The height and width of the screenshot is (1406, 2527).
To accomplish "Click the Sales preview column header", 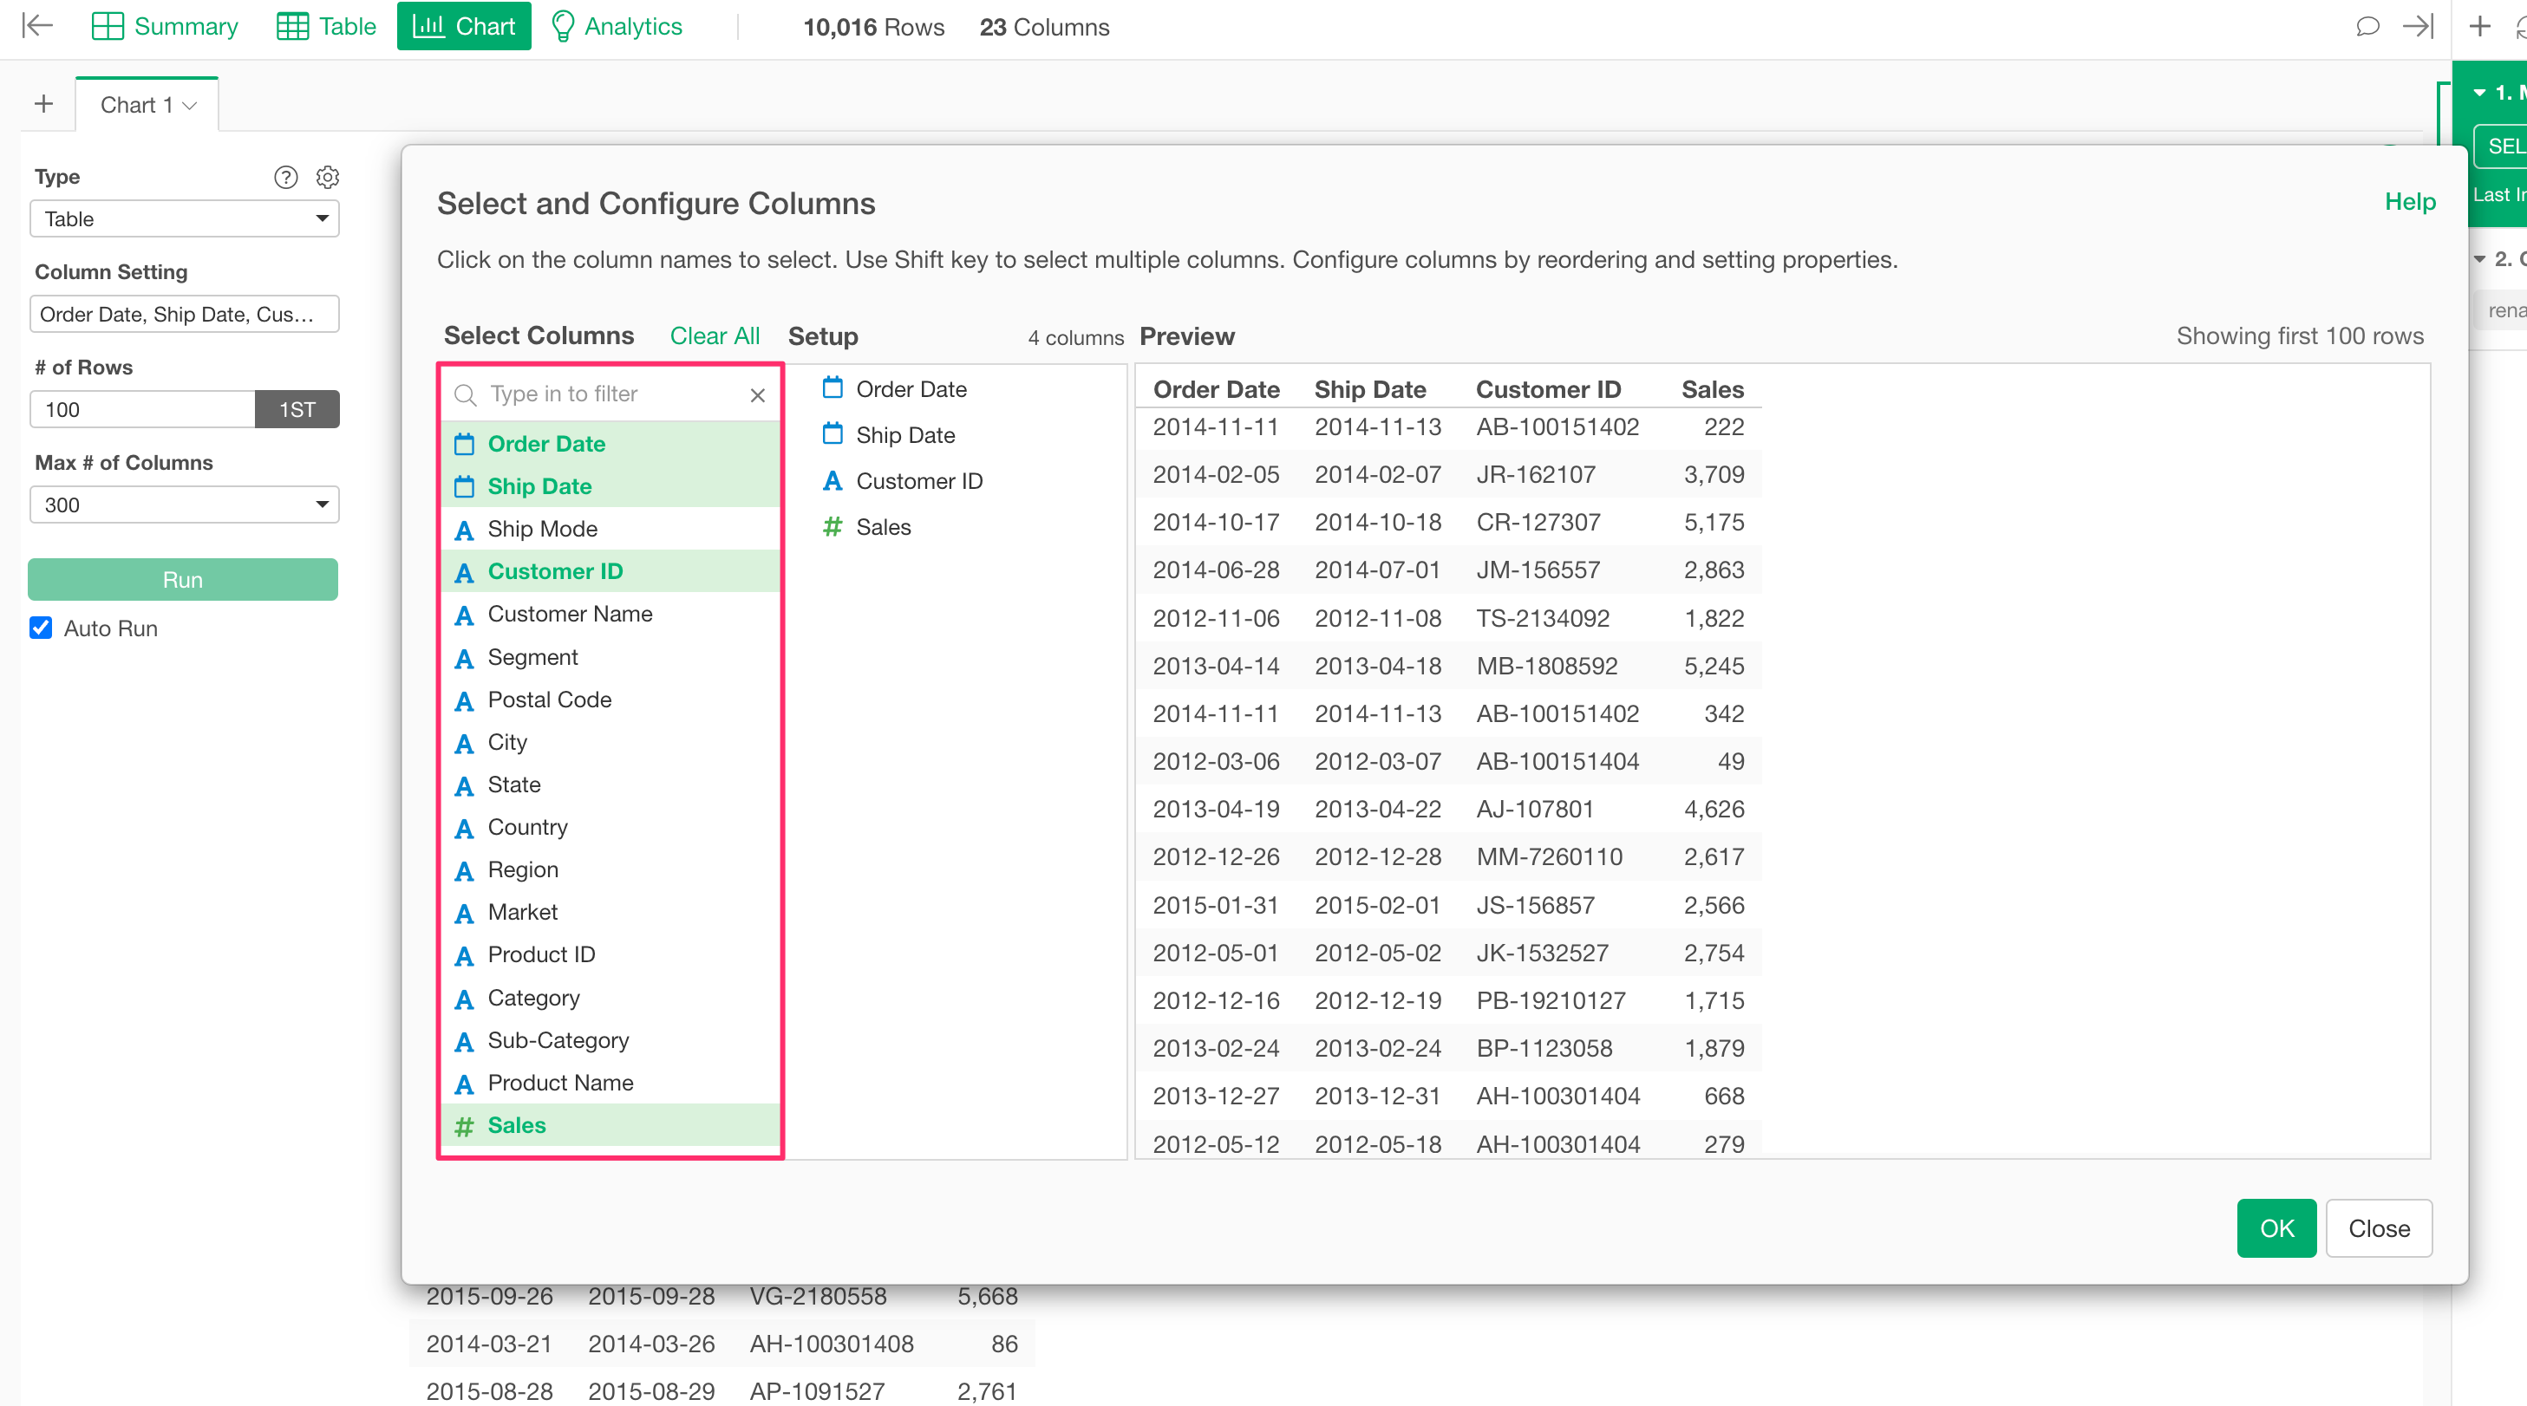I will tap(1712, 389).
